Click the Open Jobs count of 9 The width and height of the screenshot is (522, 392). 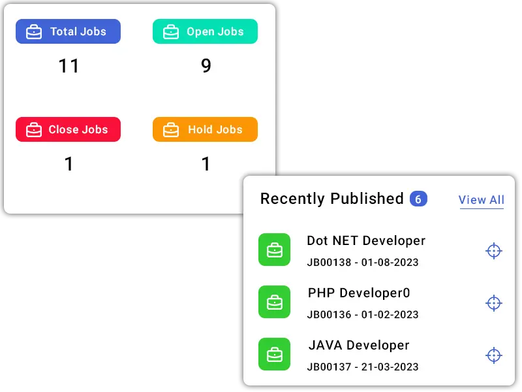pos(206,66)
